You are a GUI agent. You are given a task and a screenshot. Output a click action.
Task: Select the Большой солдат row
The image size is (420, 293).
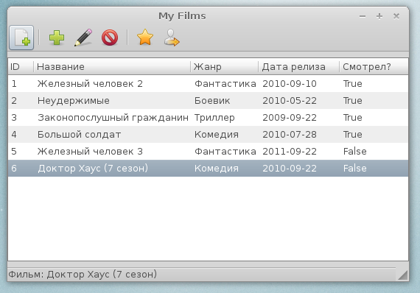click(208, 134)
